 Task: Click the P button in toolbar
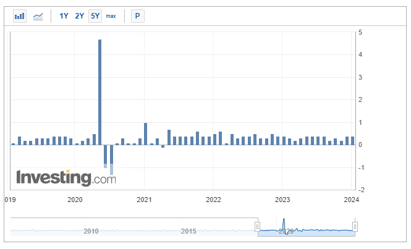(138, 16)
